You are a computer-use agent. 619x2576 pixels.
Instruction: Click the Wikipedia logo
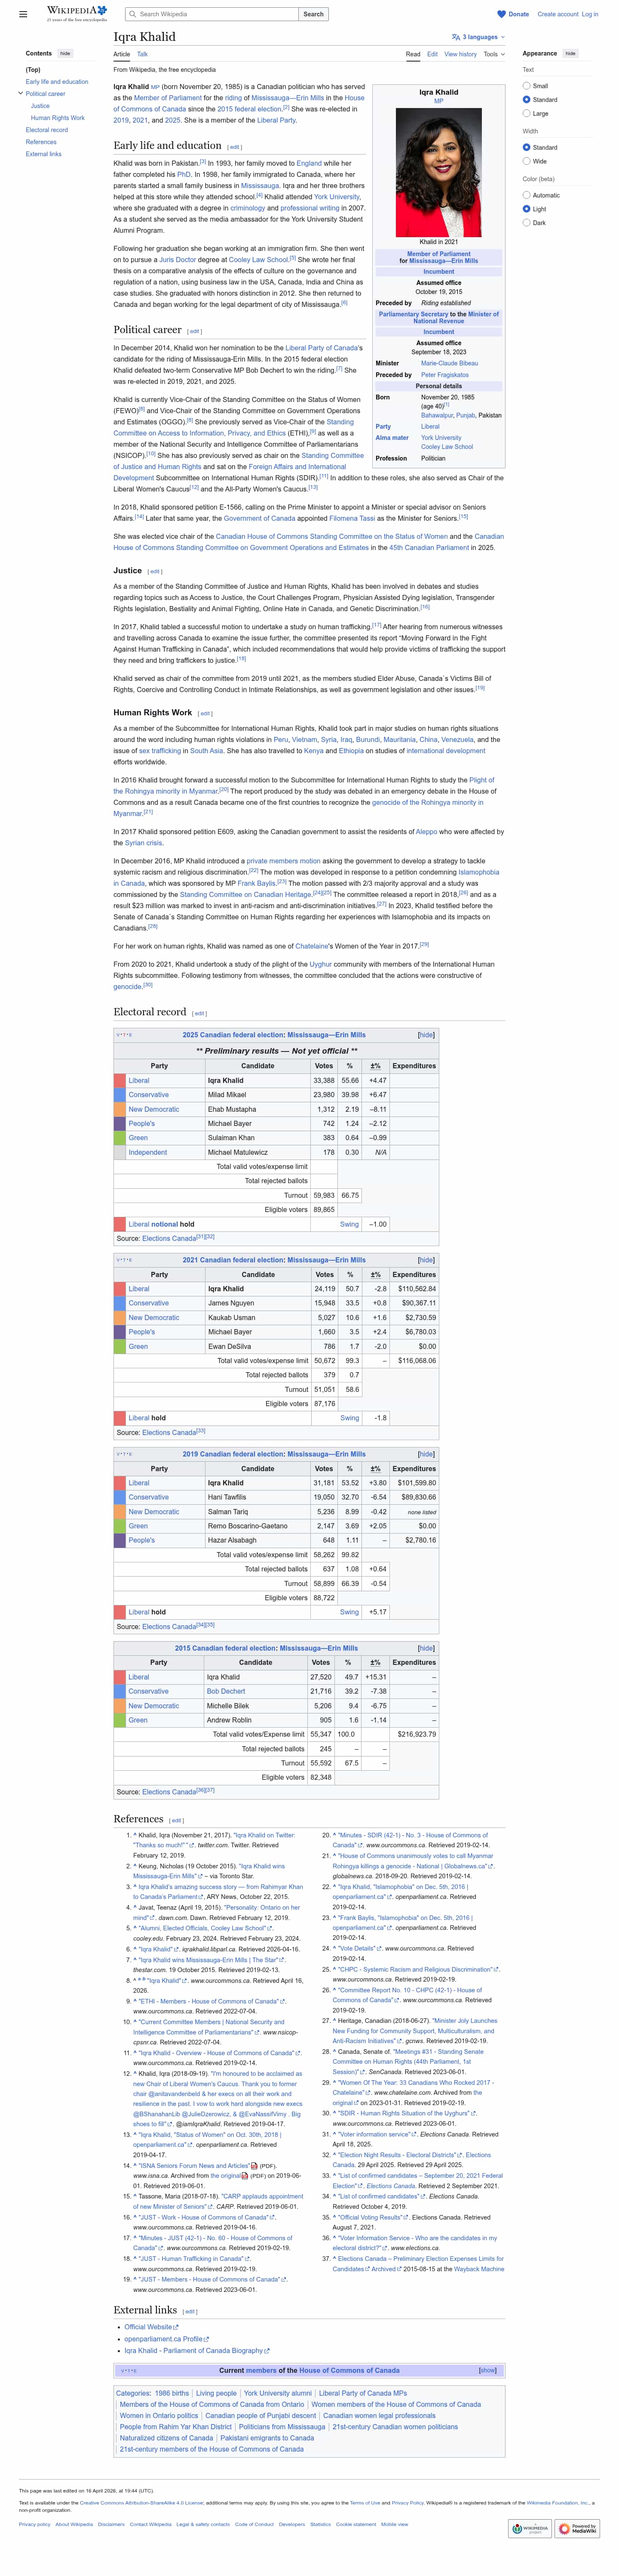click(x=76, y=13)
